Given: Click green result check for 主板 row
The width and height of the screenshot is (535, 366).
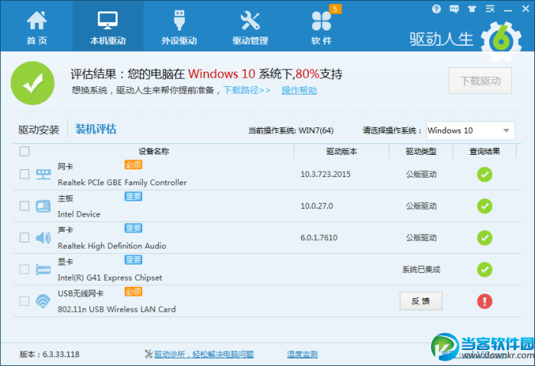Looking at the screenshot, I should point(485,206).
